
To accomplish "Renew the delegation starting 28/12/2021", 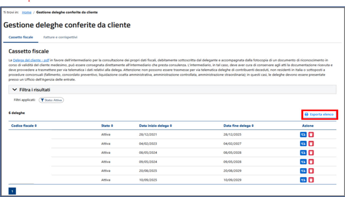I will pyautogui.click(x=303, y=135).
